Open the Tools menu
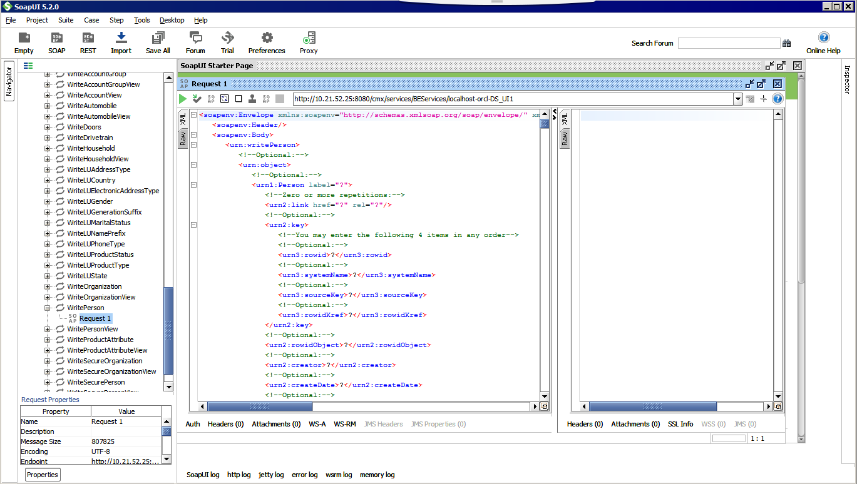 [x=142, y=20]
